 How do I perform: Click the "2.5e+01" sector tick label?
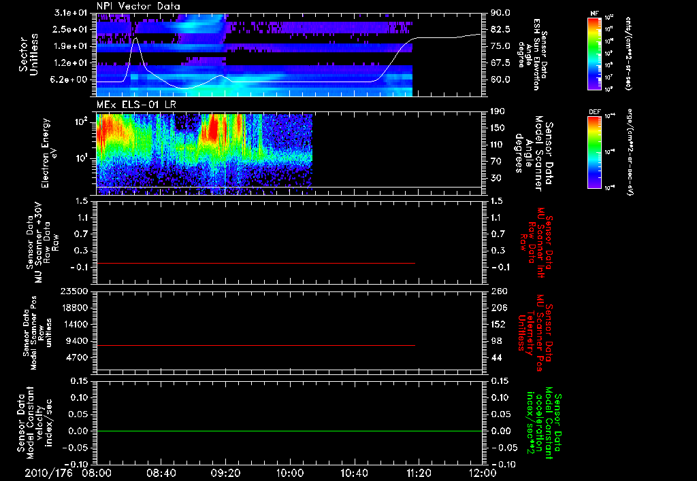pyautogui.click(x=71, y=29)
